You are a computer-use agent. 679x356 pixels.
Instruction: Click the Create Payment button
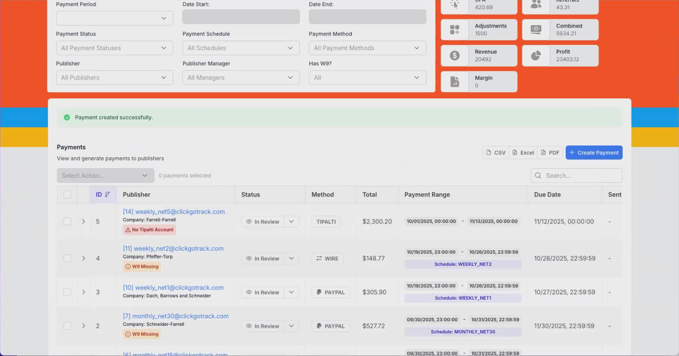594,153
